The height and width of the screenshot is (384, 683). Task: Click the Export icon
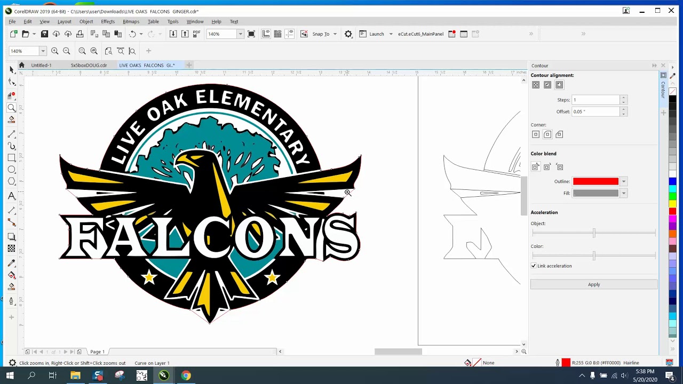pyautogui.click(x=185, y=34)
